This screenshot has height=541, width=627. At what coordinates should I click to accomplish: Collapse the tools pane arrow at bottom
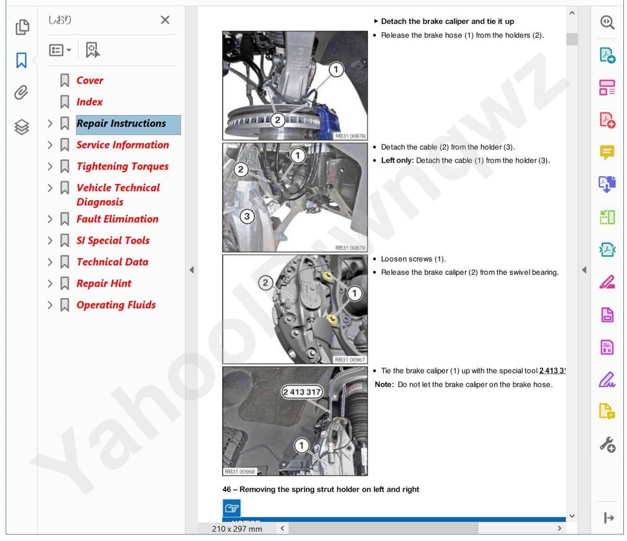coord(608,518)
